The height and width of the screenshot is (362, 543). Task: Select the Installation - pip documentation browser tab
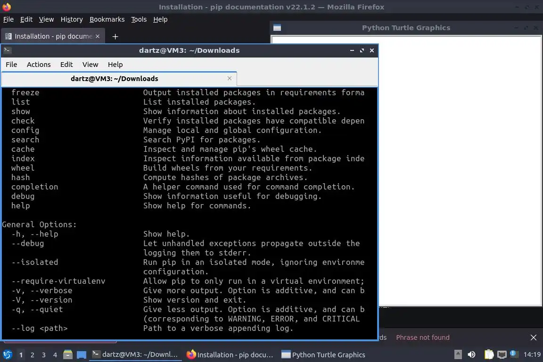coord(53,36)
